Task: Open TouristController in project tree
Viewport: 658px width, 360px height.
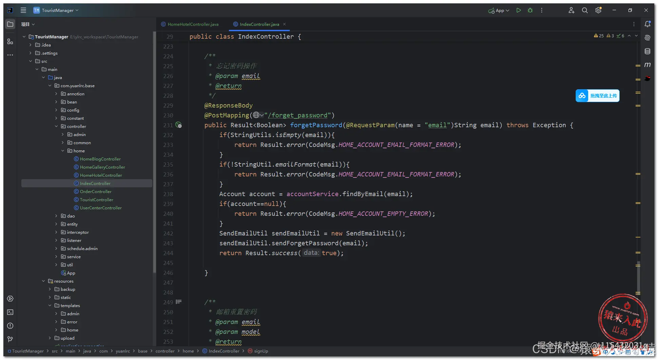Action: [94, 200]
